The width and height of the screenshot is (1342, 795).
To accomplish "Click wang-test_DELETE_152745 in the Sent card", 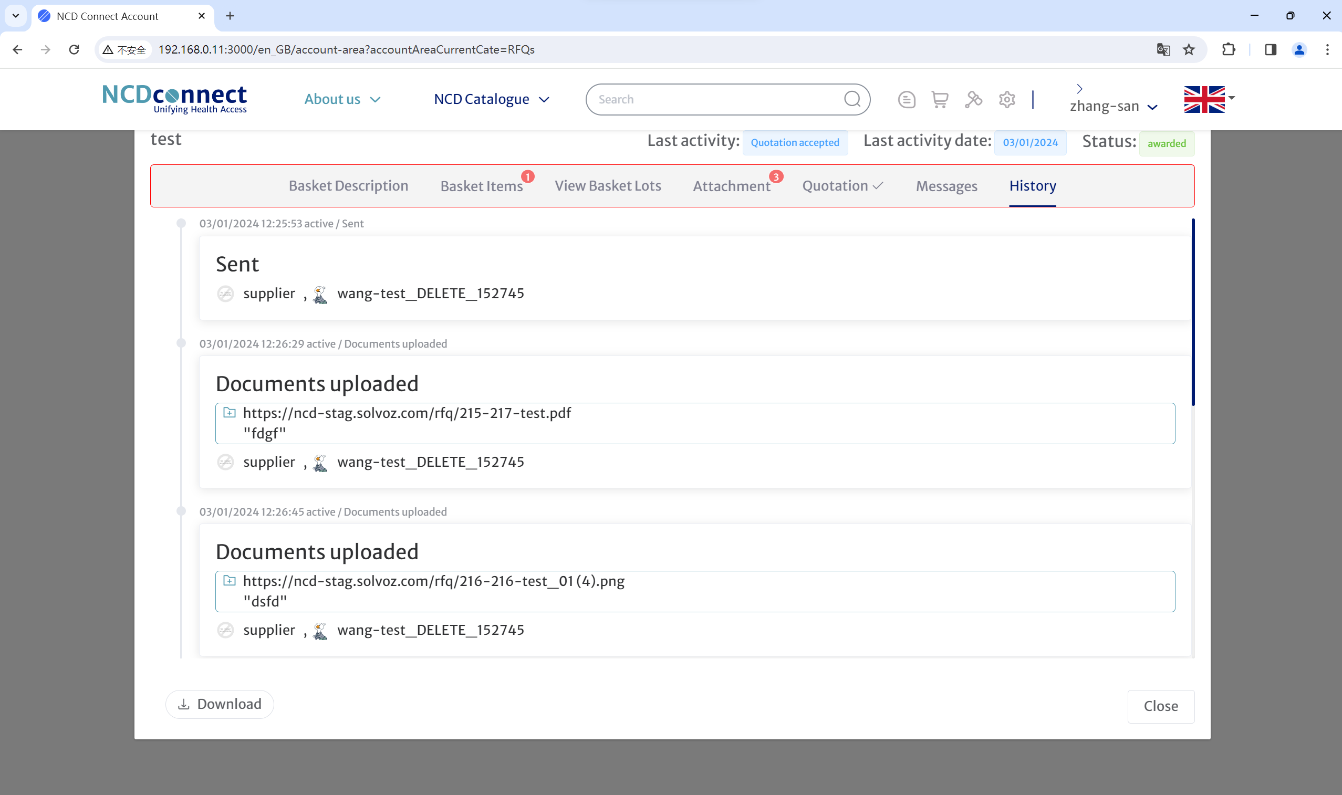I will click(431, 294).
